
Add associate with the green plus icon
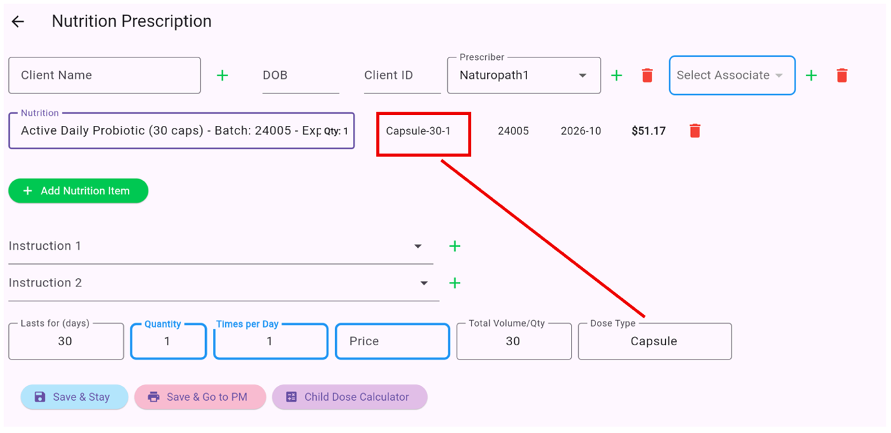click(x=811, y=76)
